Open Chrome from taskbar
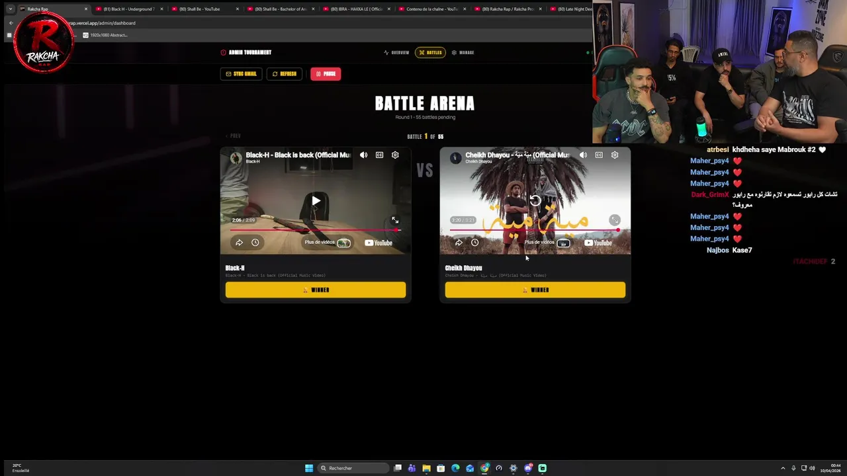 (x=484, y=468)
